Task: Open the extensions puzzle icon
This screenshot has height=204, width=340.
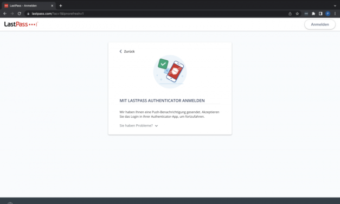Action: tap(313, 14)
